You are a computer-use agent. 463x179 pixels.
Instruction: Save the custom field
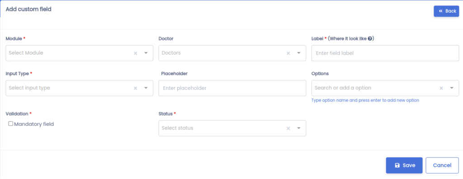[x=404, y=165]
